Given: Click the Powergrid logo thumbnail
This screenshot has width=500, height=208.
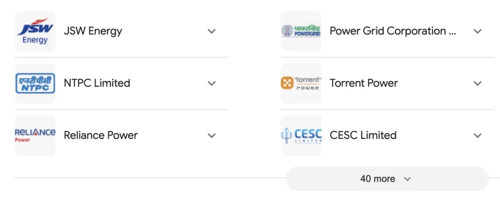Looking at the screenshot, I should click(301, 31).
